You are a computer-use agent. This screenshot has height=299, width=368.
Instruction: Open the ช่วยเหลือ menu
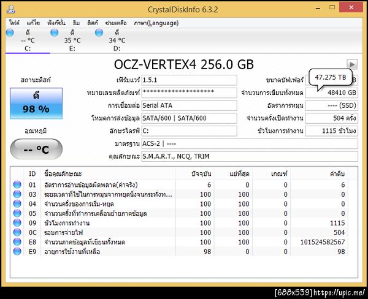[116, 23]
